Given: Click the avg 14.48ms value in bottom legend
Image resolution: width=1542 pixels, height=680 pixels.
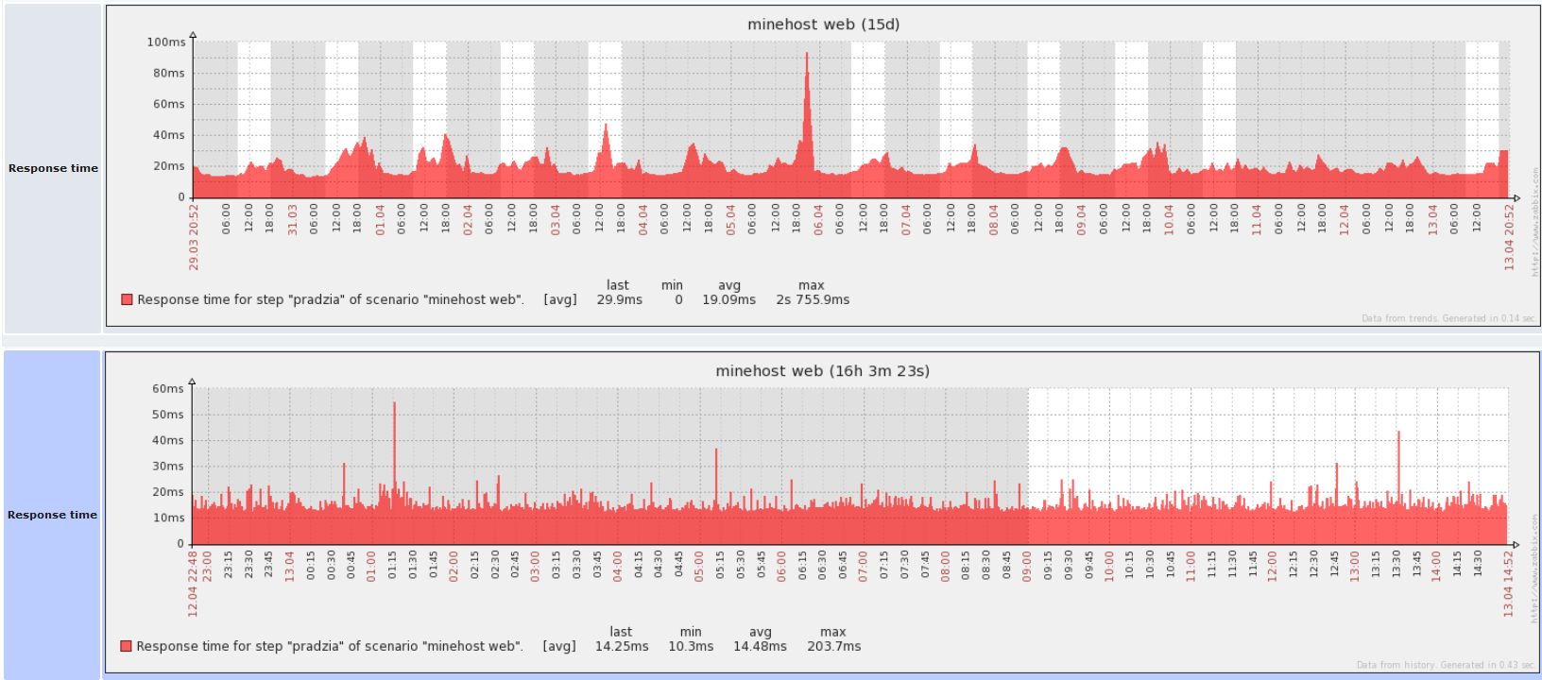Looking at the screenshot, I should (x=760, y=646).
